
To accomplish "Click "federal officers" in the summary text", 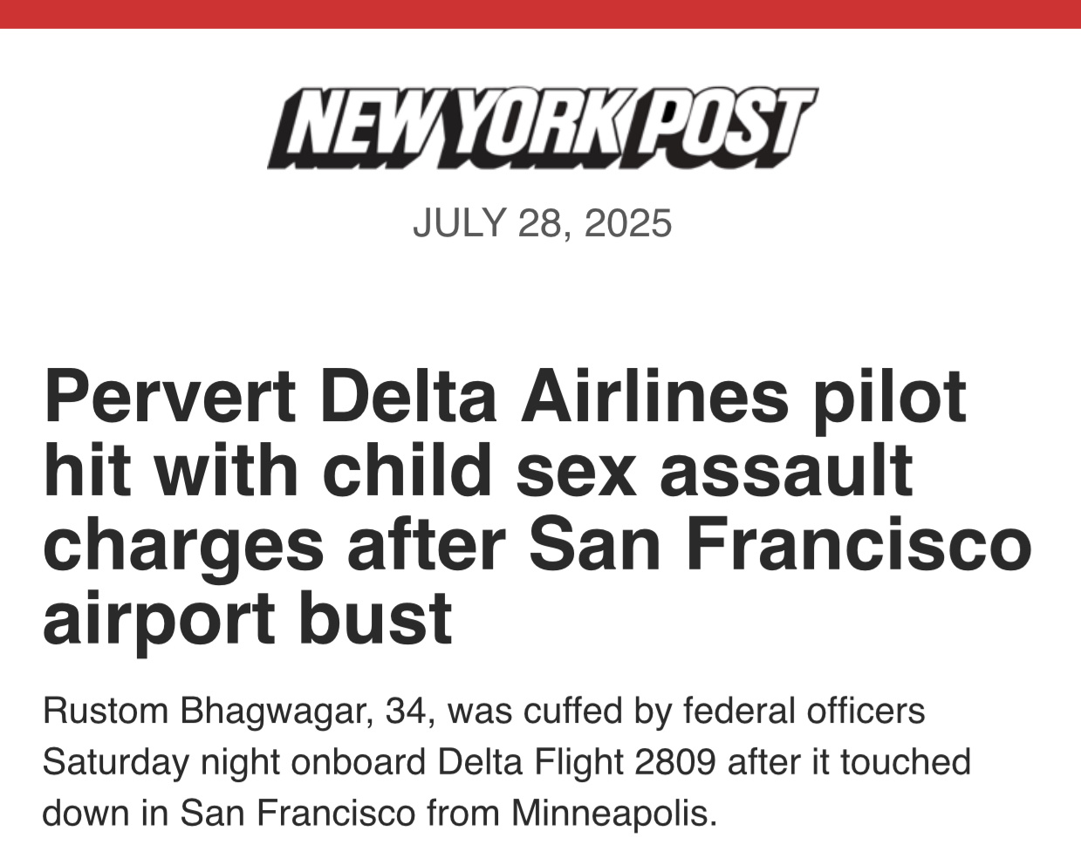I will click(x=804, y=712).
